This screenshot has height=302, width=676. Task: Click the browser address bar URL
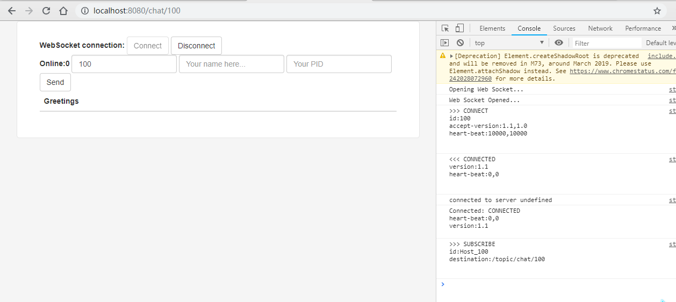tap(137, 11)
